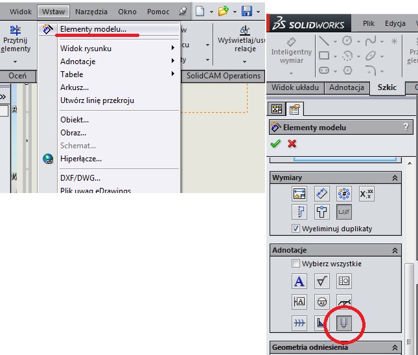Expand the Save dropdown arrow
The width and height of the screenshot is (418, 355).
tap(259, 12)
